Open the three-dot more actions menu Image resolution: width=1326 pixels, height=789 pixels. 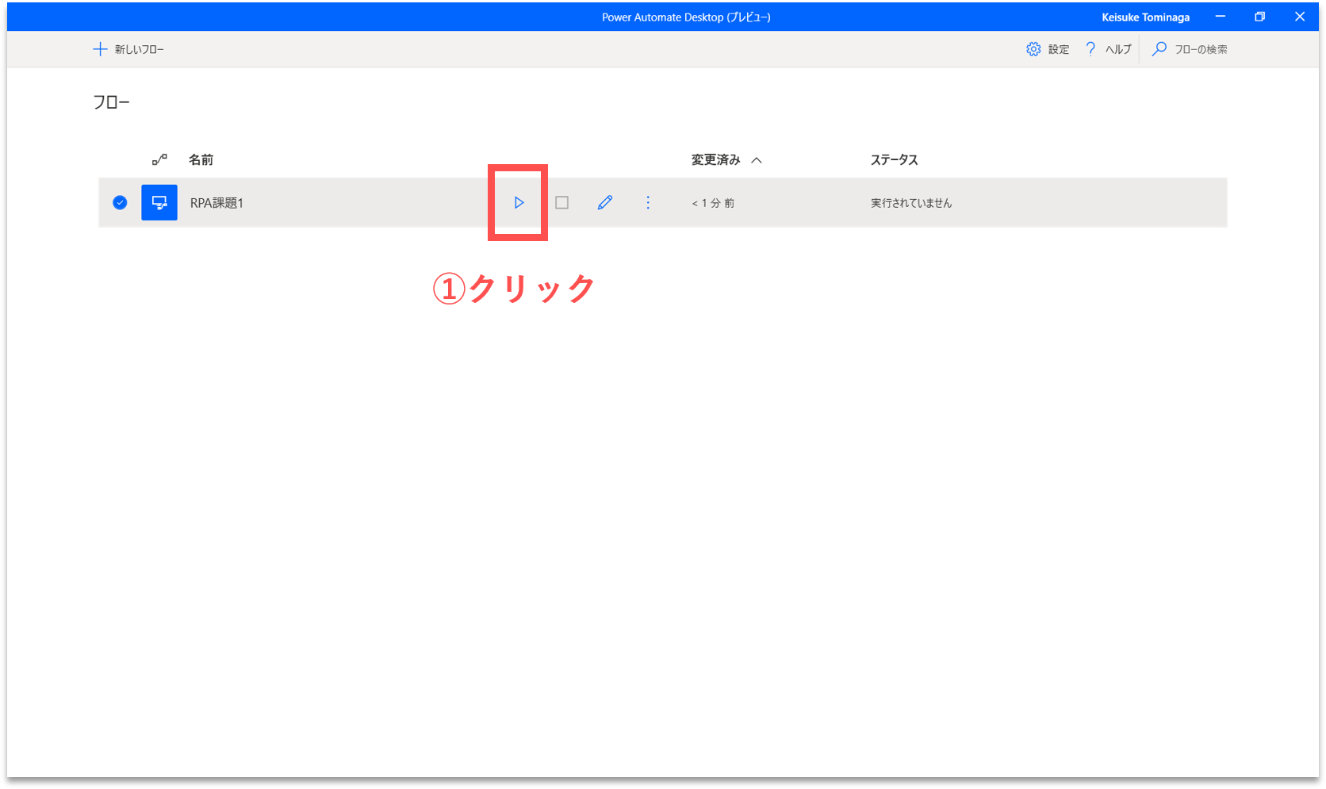click(x=648, y=203)
